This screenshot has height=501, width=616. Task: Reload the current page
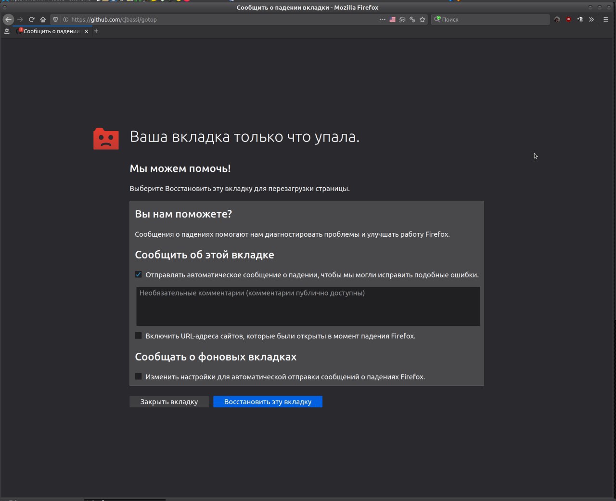[x=32, y=19]
